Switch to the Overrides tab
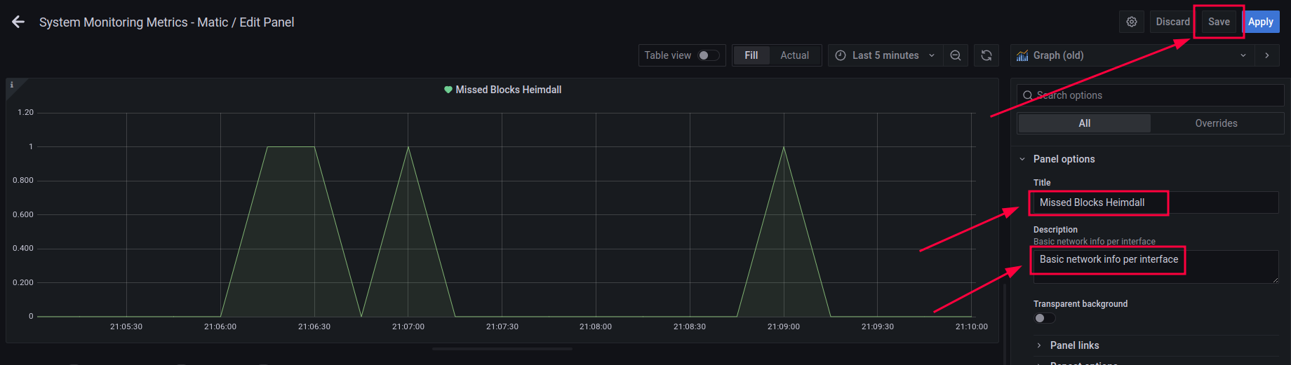Image resolution: width=1291 pixels, height=365 pixels. [1216, 123]
